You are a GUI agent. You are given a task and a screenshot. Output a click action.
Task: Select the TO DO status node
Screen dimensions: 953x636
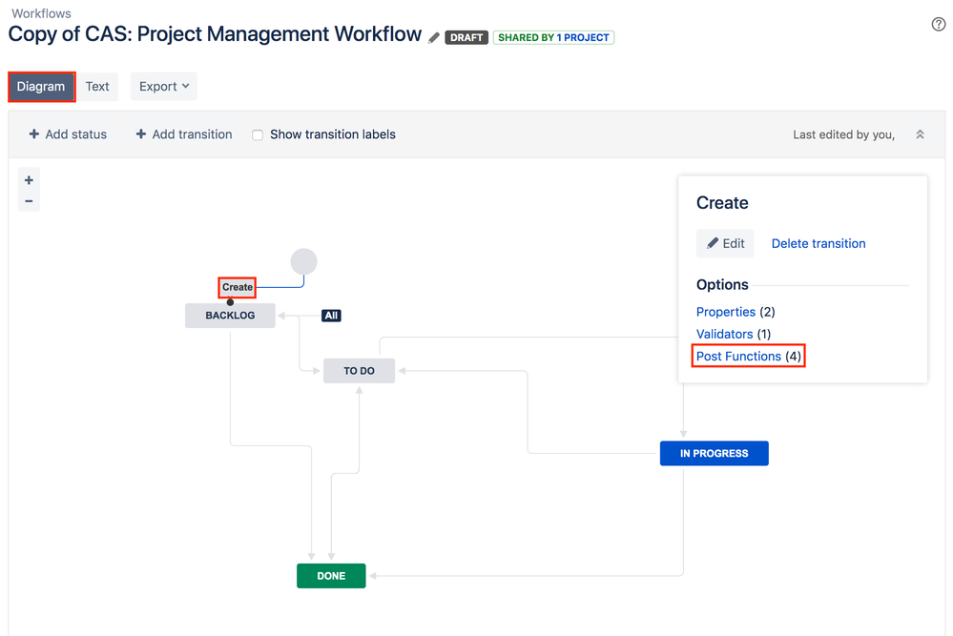[360, 371]
